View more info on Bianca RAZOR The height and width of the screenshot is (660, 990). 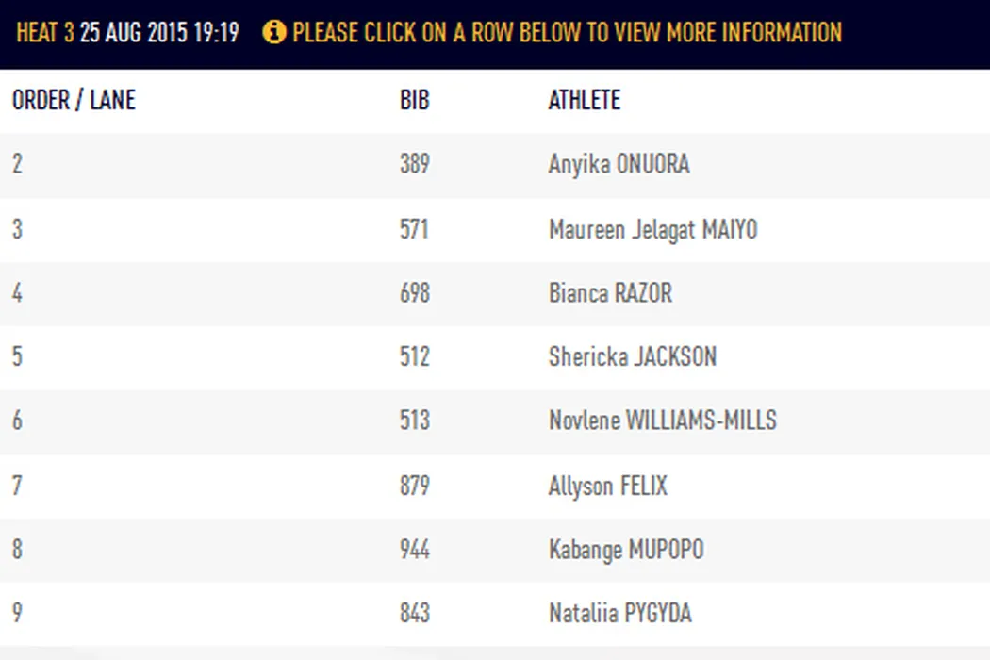[610, 293]
